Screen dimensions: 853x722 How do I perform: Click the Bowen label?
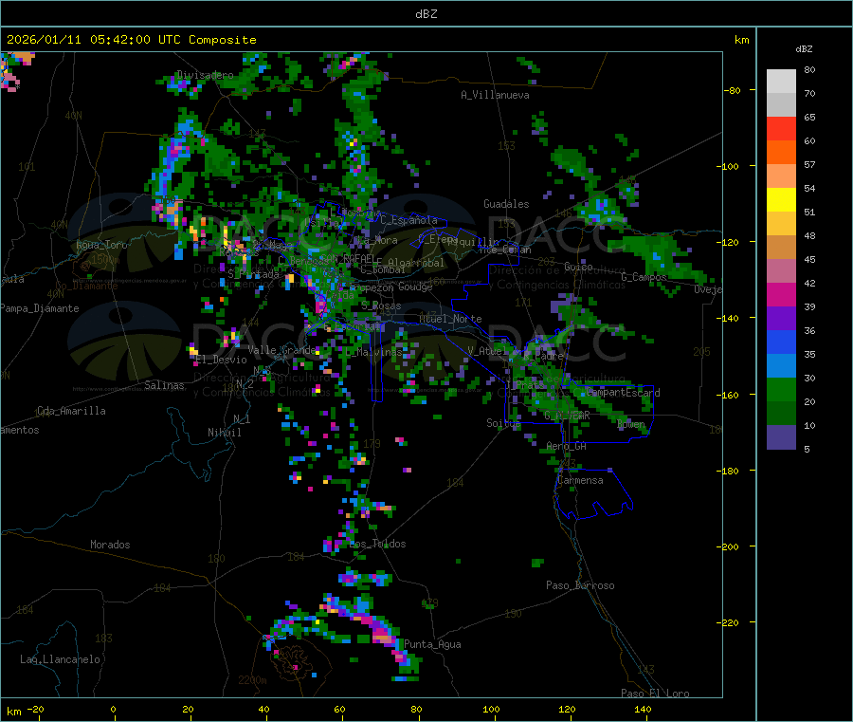pos(631,424)
